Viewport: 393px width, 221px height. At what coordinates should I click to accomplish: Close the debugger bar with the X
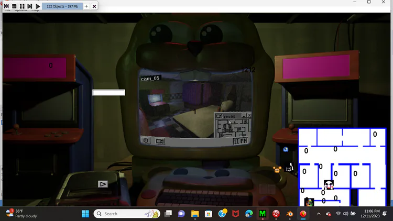coord(94,6)
